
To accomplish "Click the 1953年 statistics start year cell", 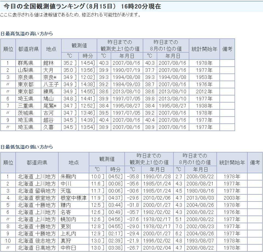I will 204,77.
